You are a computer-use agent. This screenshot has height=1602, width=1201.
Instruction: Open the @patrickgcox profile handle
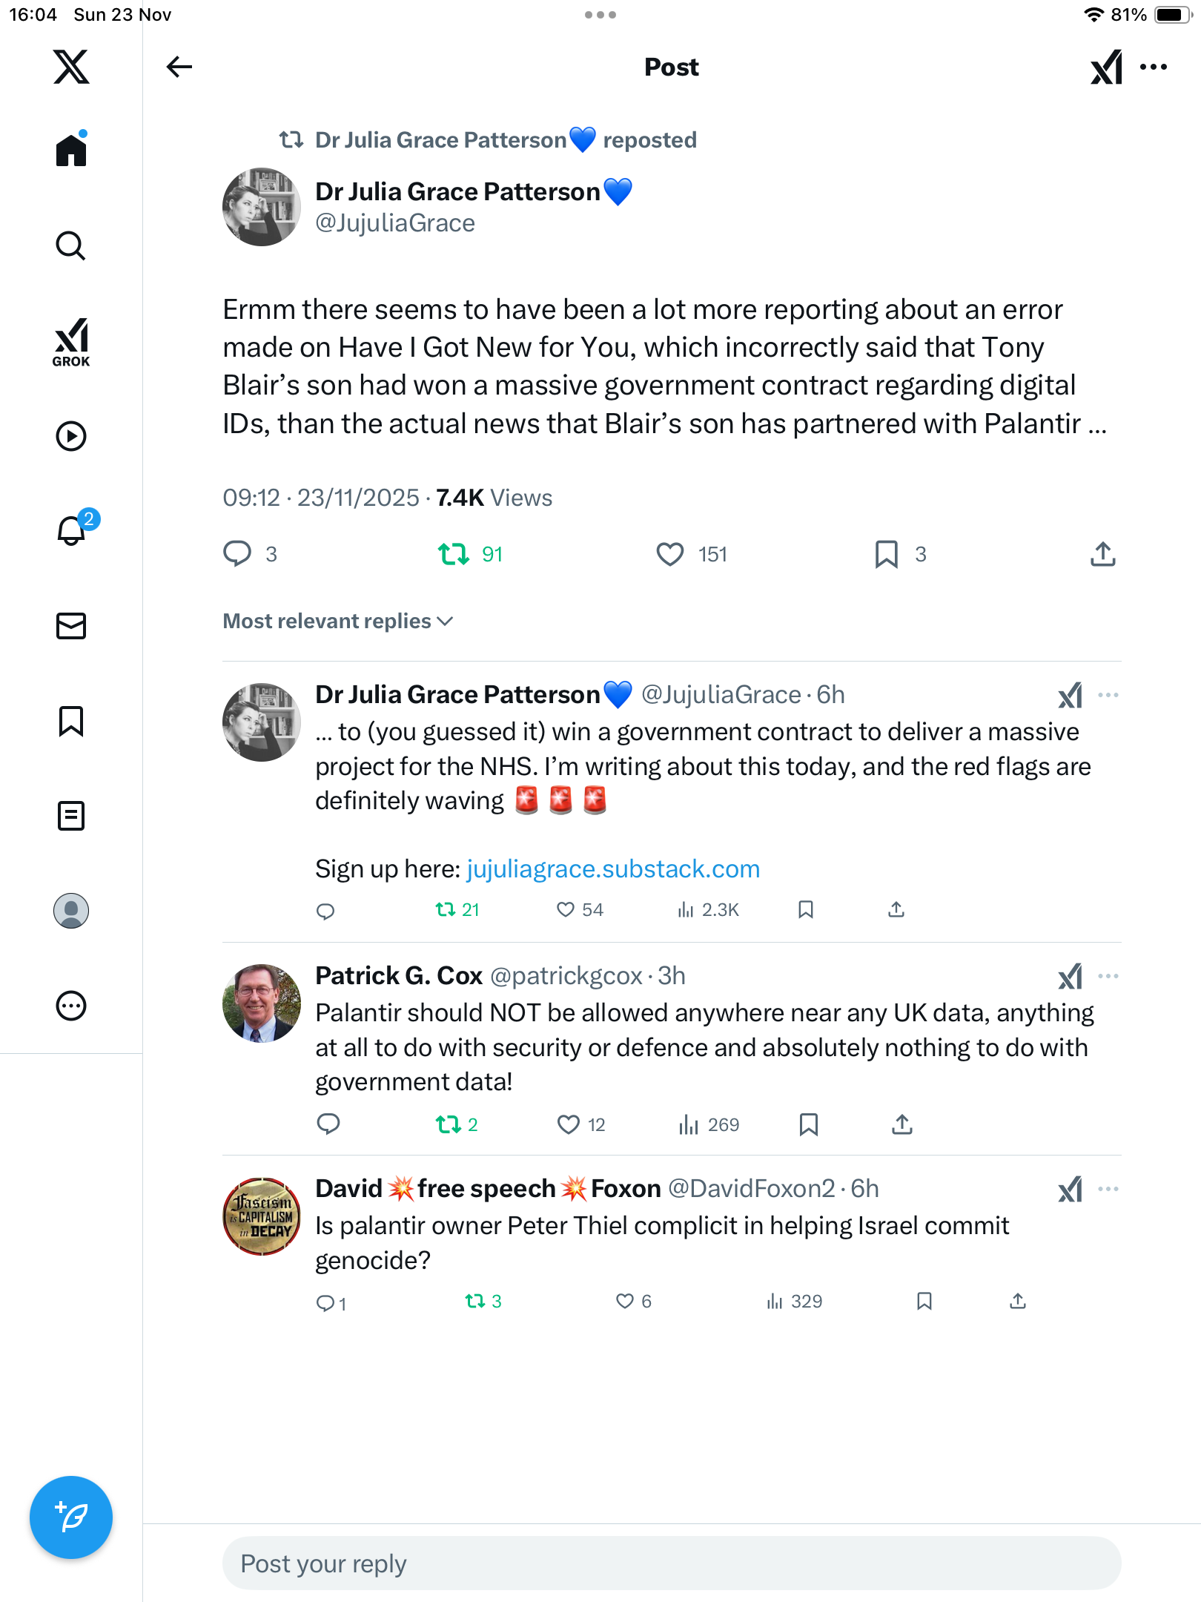click(x=566, y=976)
